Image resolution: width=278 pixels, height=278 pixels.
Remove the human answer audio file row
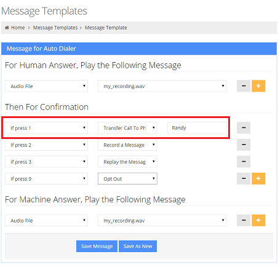(x=244, y=86)
